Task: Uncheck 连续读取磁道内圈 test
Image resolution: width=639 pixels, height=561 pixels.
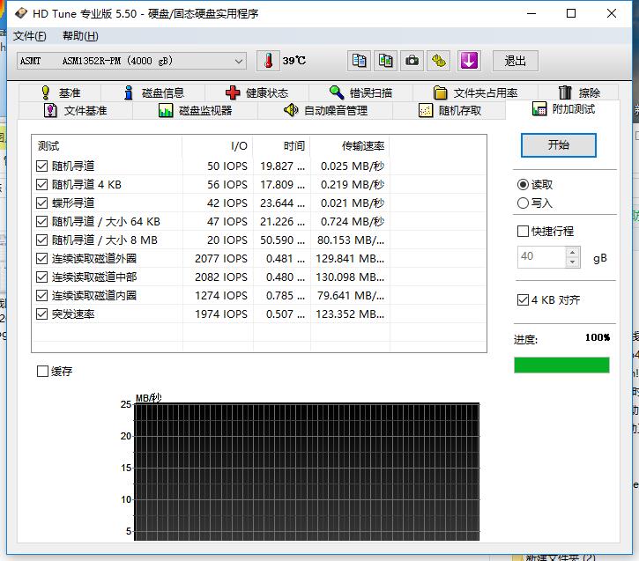Action: click(x=42, y=295)
